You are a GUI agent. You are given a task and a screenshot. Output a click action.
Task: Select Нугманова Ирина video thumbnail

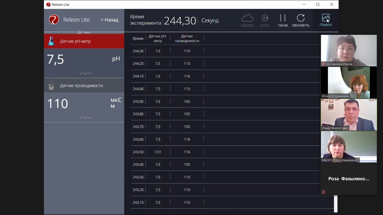coord(349,50)
